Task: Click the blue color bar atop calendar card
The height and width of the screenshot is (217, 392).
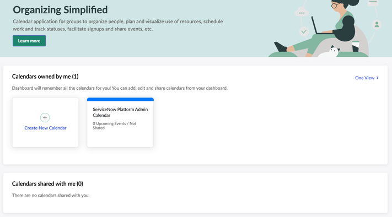Action: point(120,99)
